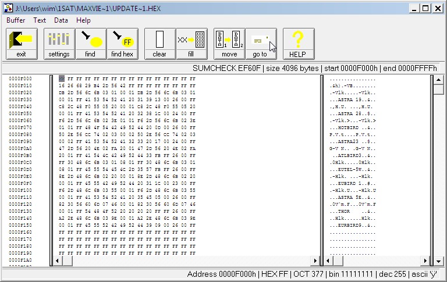Click ASCII text '...EUTEL-5W..&..'
This screenshot has height=282, width=447.
click(353, 169)
